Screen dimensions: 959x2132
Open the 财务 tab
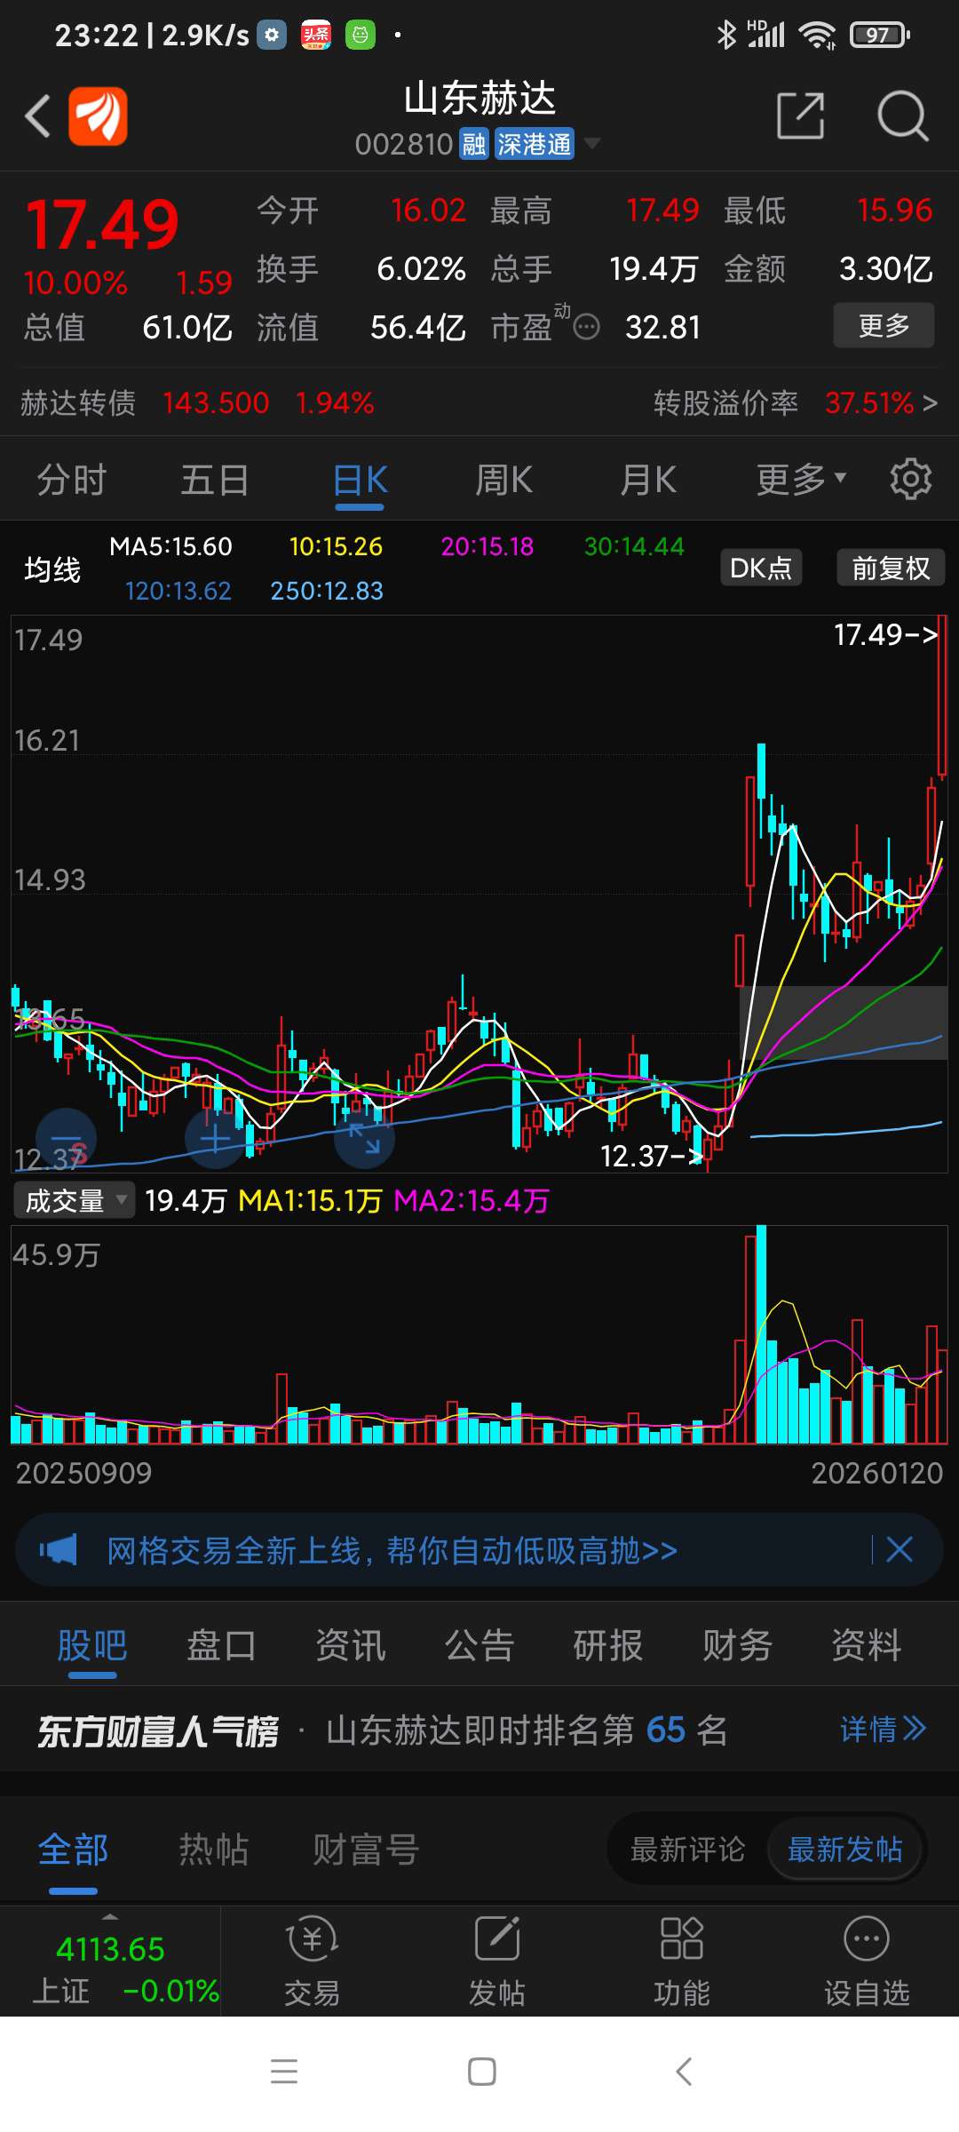(737, 1645)
